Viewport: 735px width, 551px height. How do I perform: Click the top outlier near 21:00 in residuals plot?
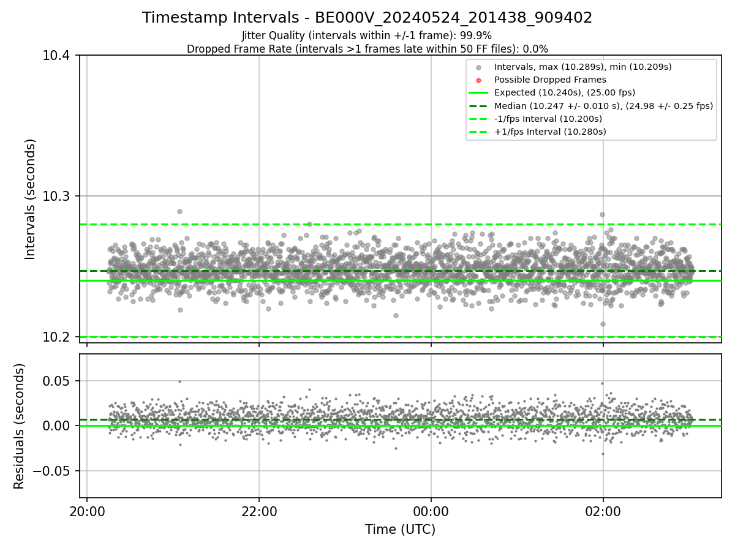pyautogui.click(x=179, y=381)
